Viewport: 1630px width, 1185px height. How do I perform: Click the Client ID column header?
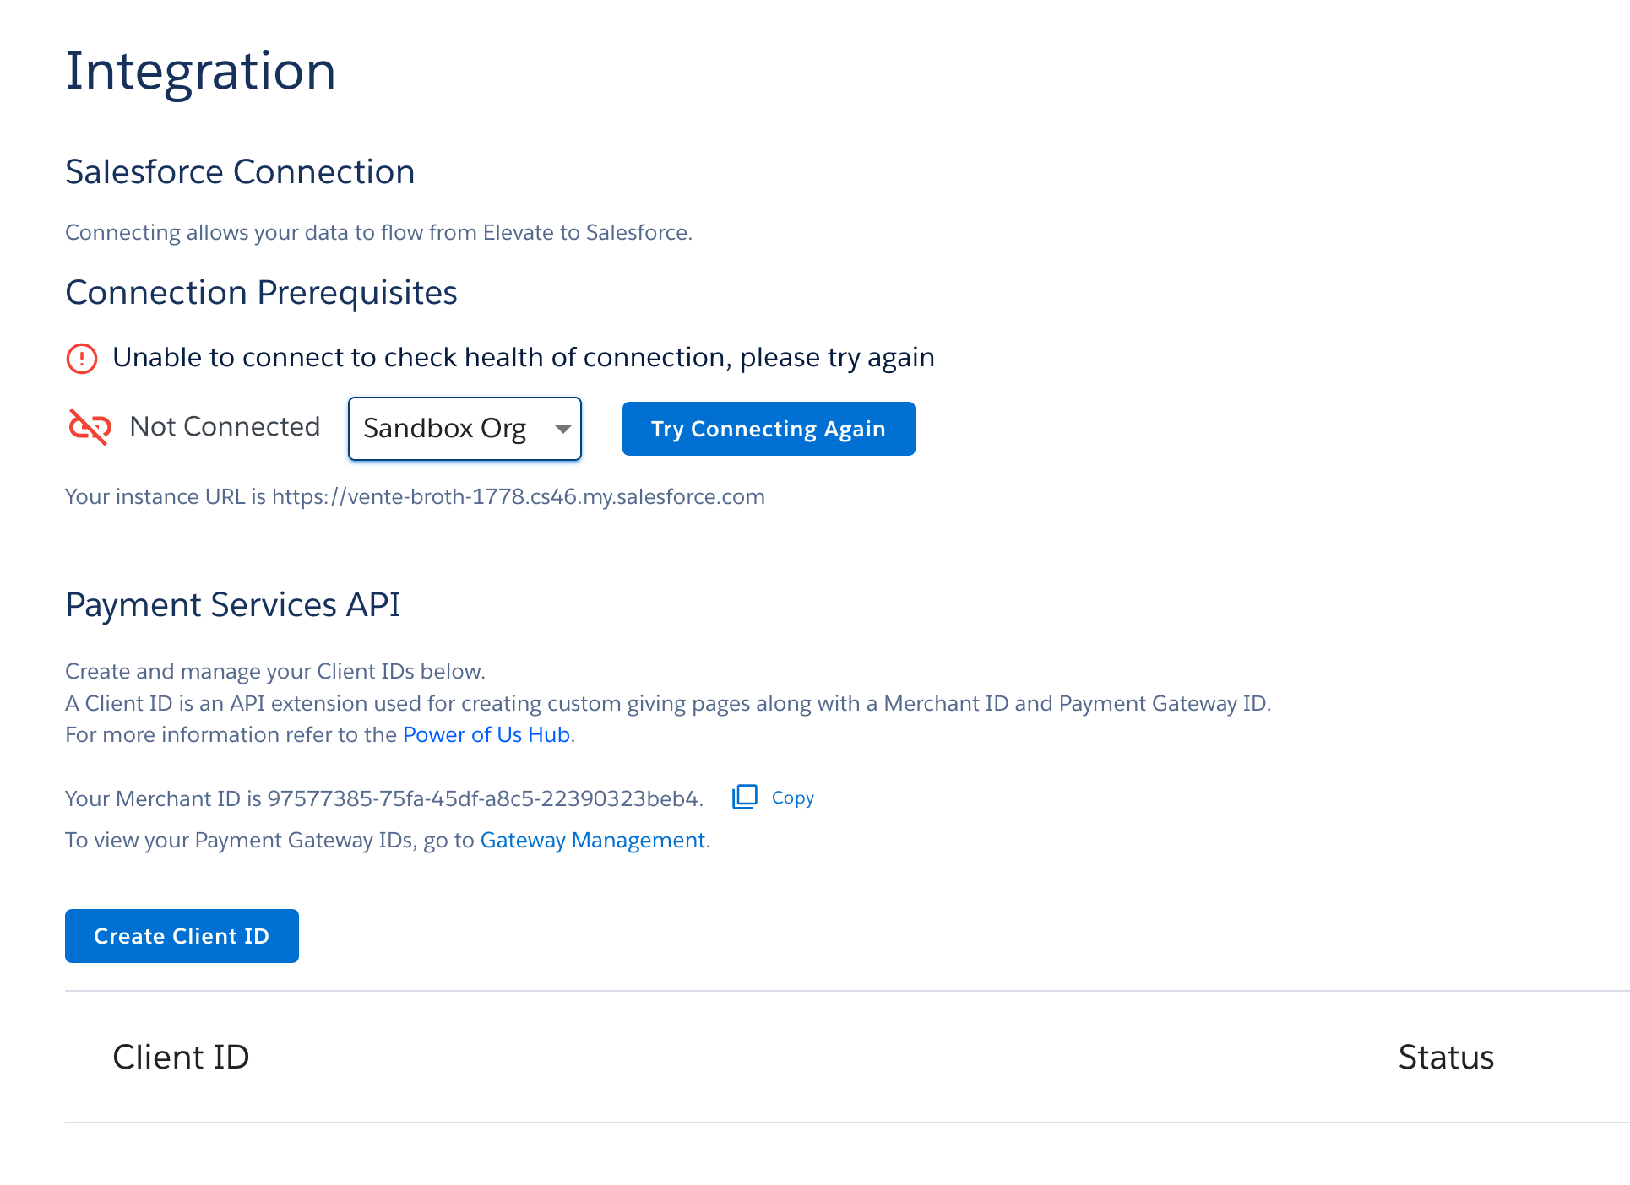point(181,1057)
